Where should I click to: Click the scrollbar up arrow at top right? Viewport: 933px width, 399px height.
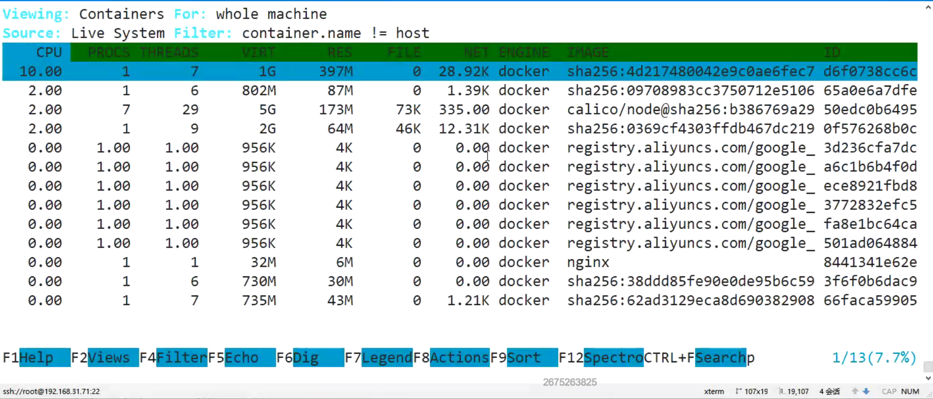(928, 7)
